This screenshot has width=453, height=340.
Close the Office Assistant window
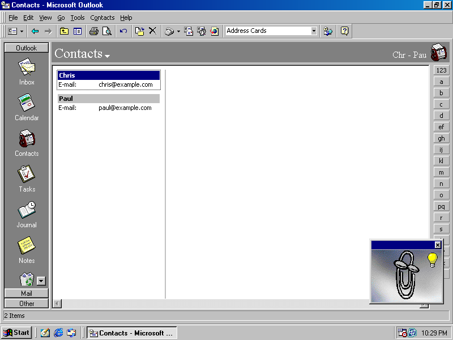[x=438, y=245]
